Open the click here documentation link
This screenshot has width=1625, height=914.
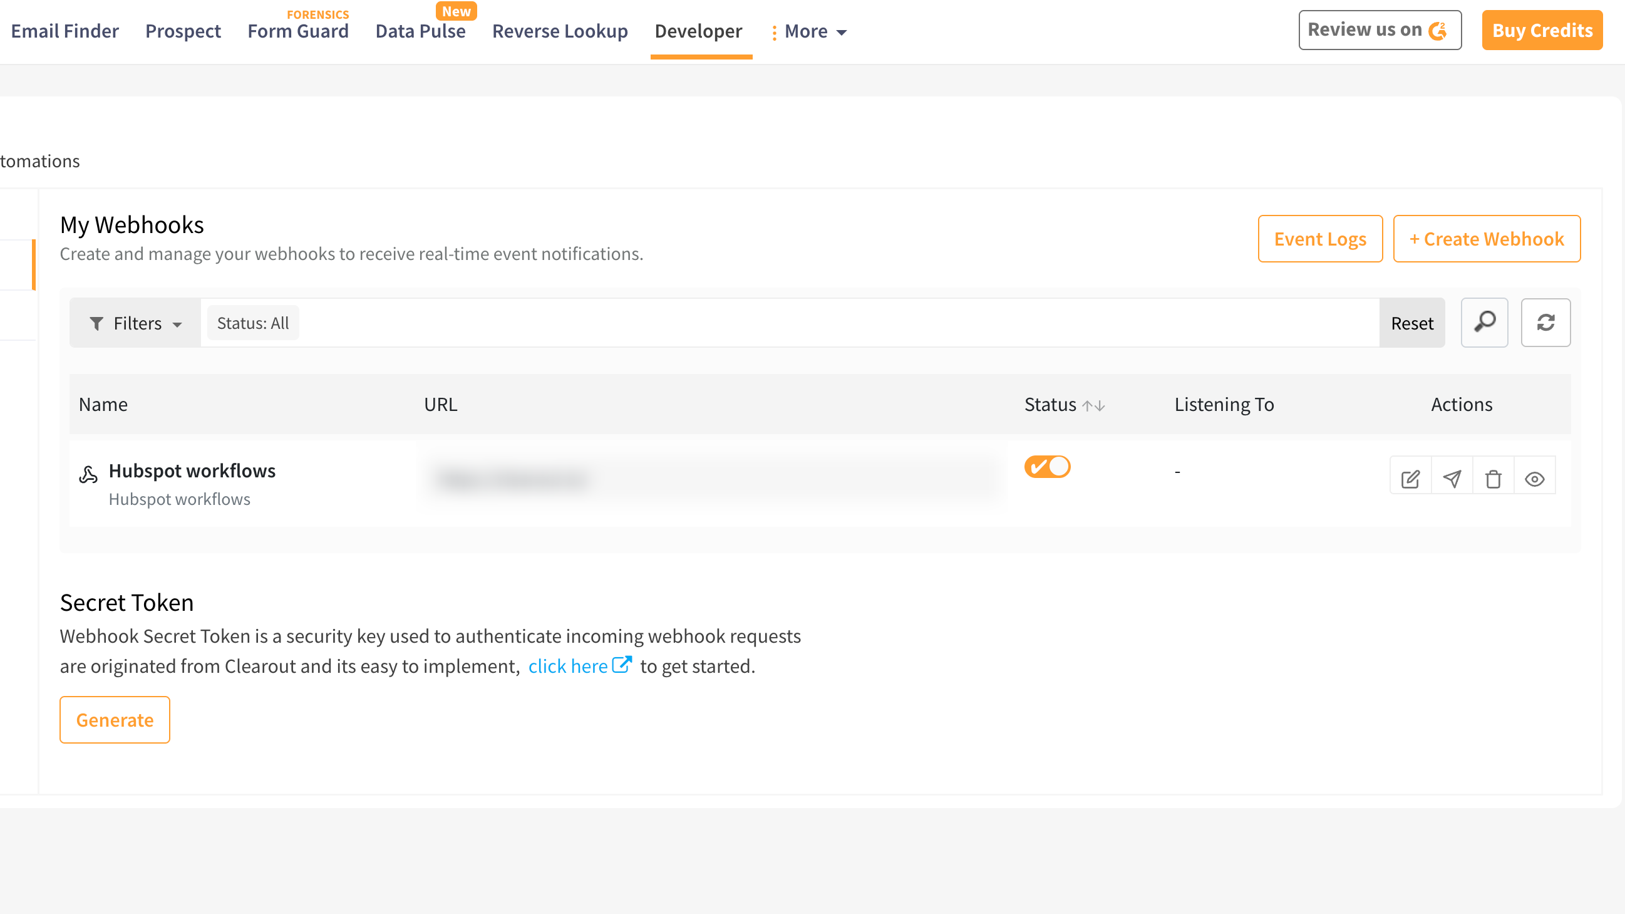(x=568, y=666)
